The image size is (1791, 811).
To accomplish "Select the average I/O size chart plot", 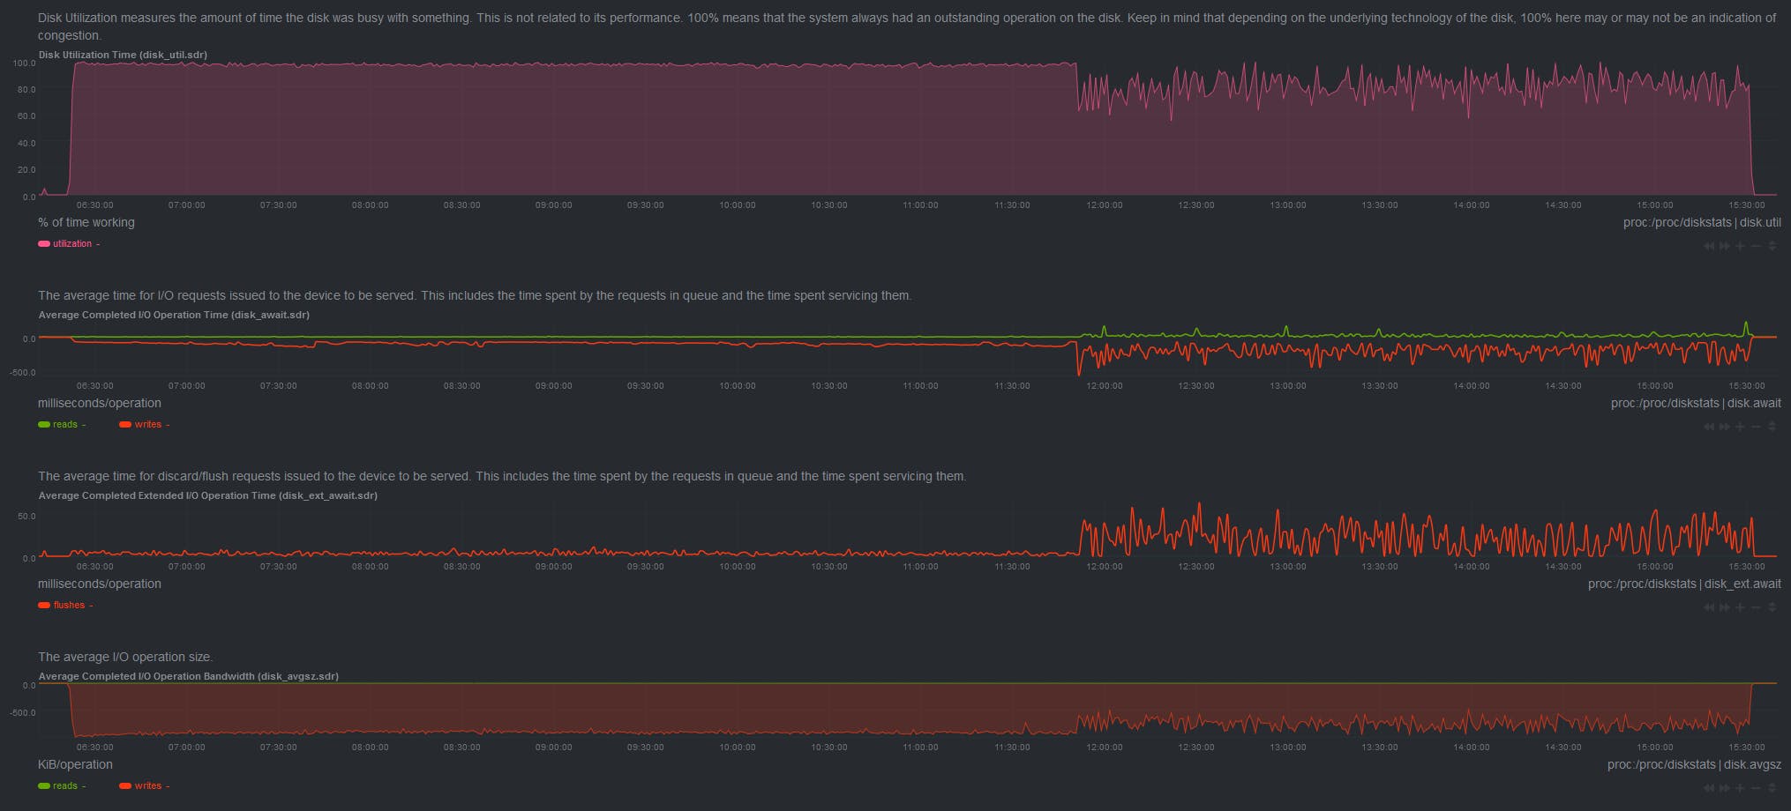I will point(909,710).
